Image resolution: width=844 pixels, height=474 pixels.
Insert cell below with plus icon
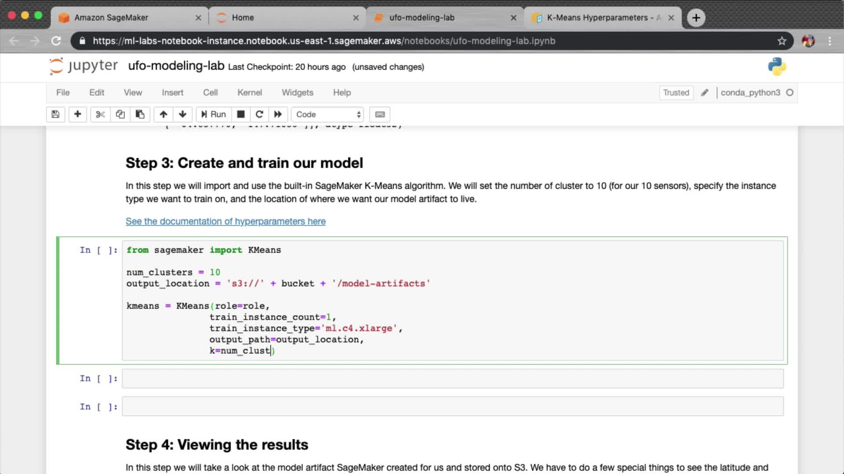77,115
